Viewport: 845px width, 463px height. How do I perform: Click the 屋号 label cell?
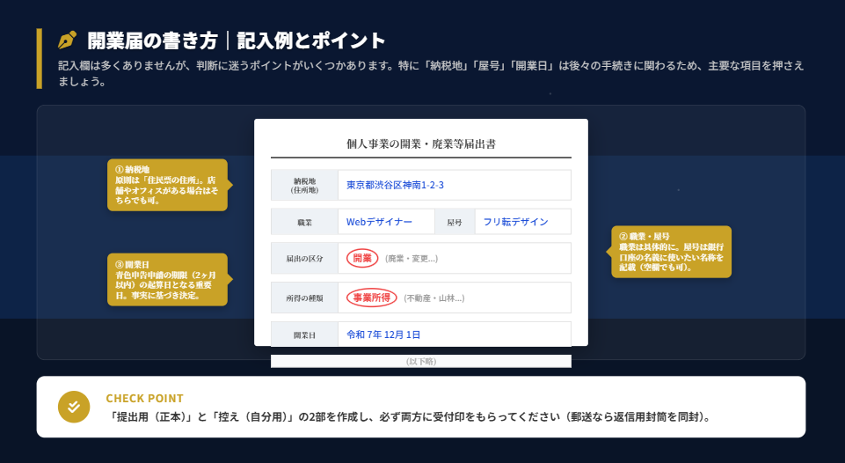(455, 223)
